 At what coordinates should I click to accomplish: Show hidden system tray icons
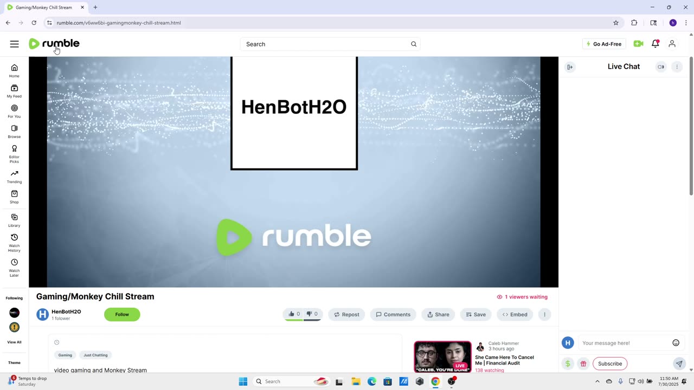[x=597, y=381]
